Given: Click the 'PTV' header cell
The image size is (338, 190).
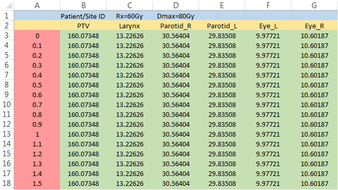Looking at the screenshot, I should click(x=83, y=26).
